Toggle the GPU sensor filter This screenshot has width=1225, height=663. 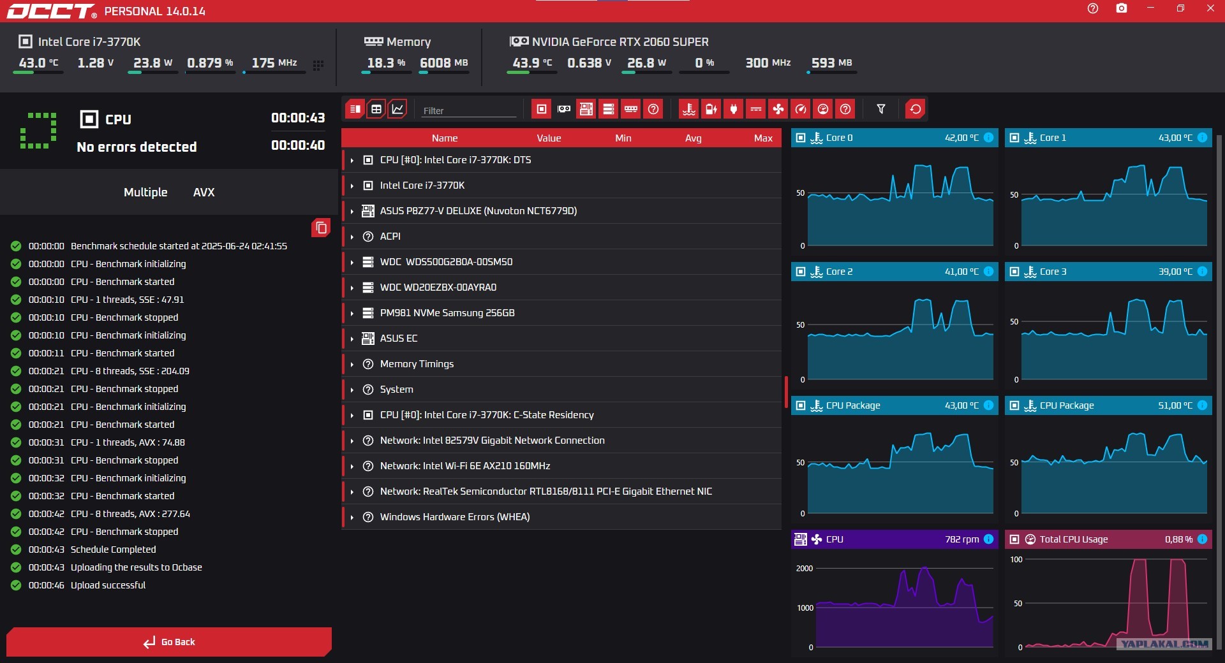coord(564,109)
